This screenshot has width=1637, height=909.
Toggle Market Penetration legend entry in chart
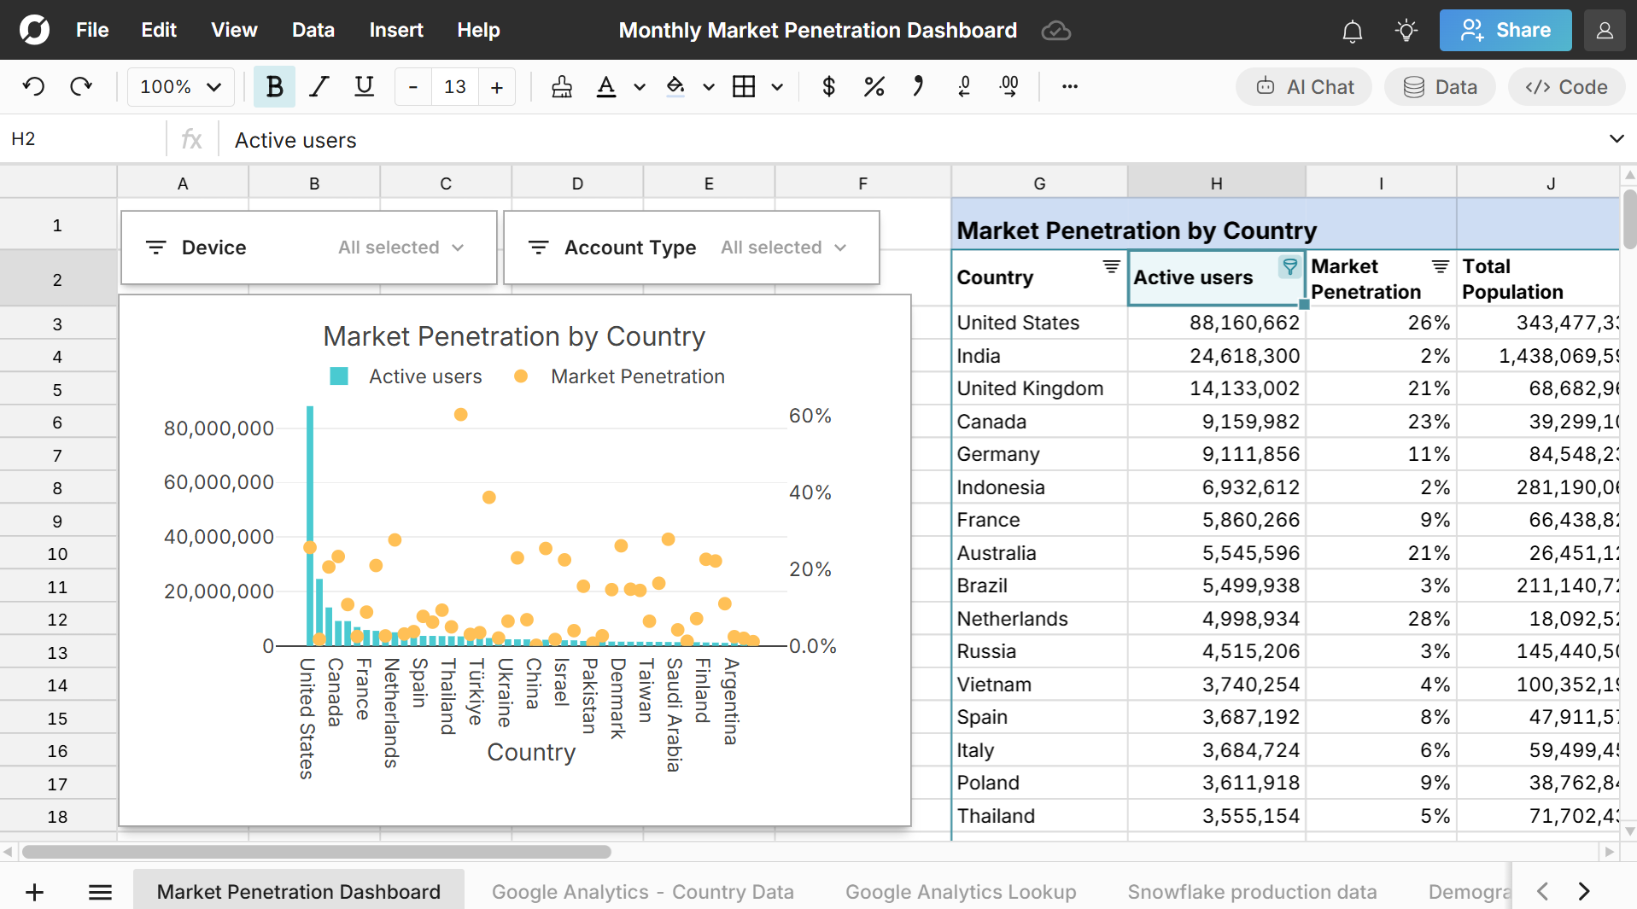pyautogui.click(x=619, y=376)
